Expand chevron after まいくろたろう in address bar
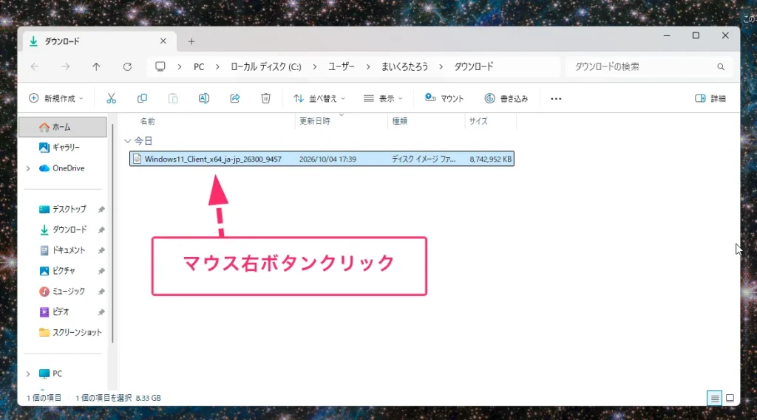757x420 pixels. pyautogui.click(x=441, y=66)
